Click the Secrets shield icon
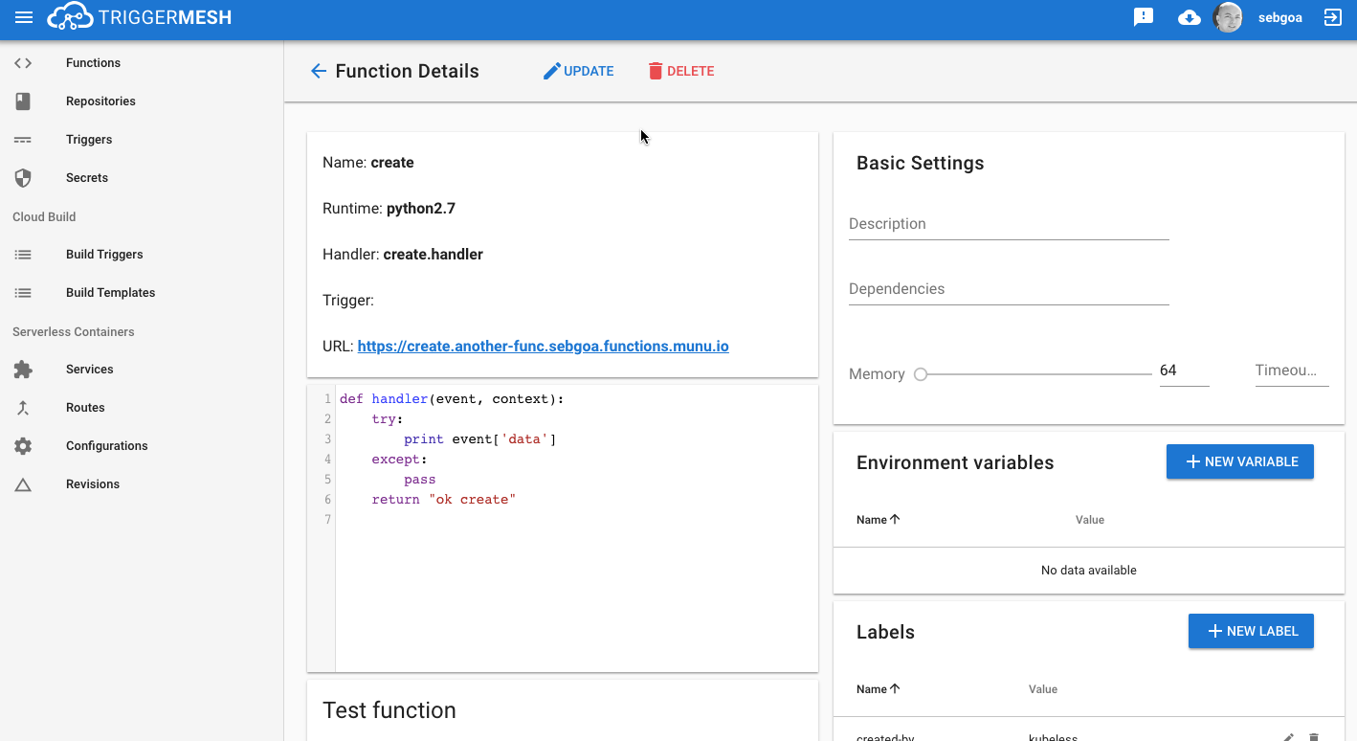1357x741 pixels. pyautogui.click(x=23, y=178)
